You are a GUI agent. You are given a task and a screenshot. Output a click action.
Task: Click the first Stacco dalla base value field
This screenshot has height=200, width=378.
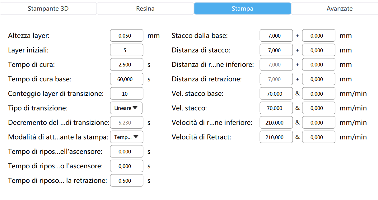[x=276, y=36]
